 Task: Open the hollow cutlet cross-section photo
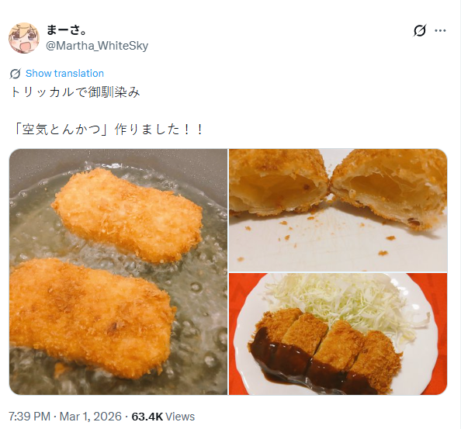click(x=338, y=210)
